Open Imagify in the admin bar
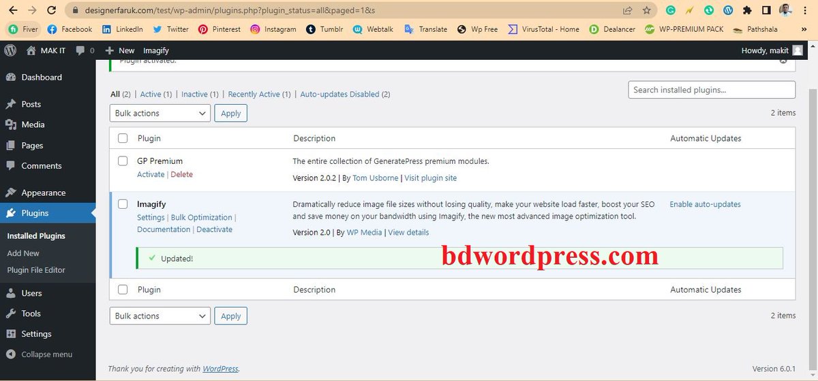 (x=156, y=50)
